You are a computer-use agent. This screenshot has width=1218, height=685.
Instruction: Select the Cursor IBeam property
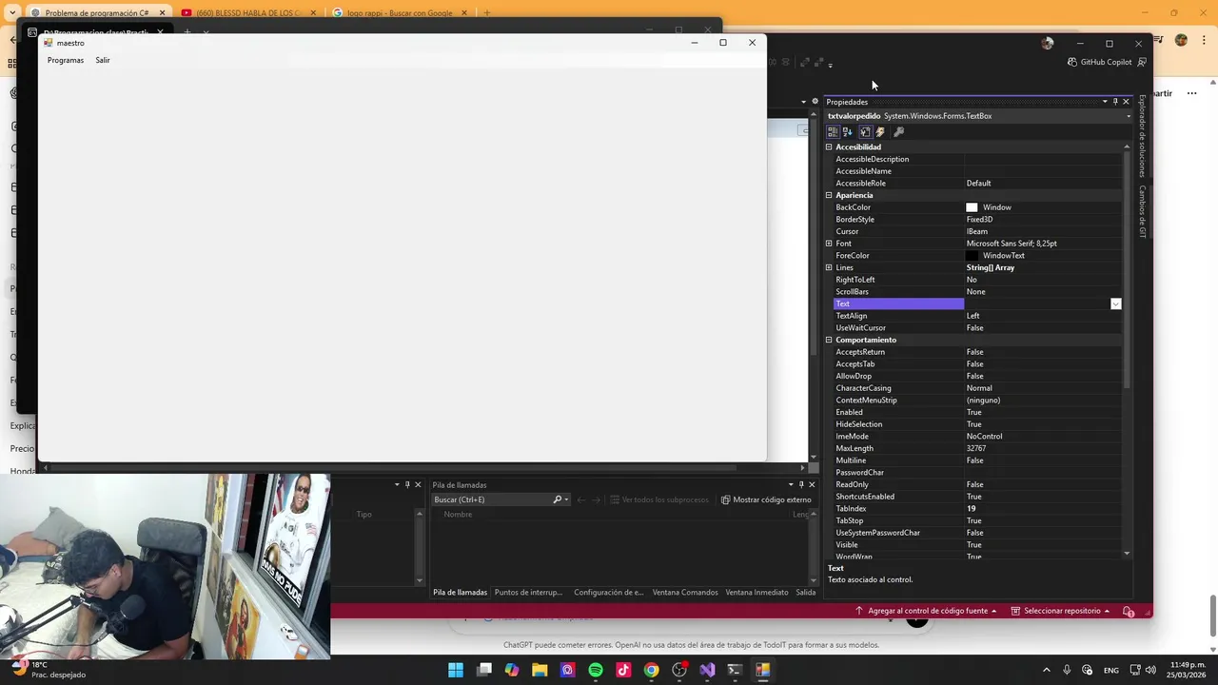pyautogui.click(x=977, y=231)
